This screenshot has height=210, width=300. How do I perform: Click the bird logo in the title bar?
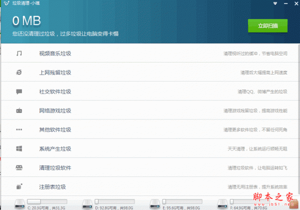(6, 3)
